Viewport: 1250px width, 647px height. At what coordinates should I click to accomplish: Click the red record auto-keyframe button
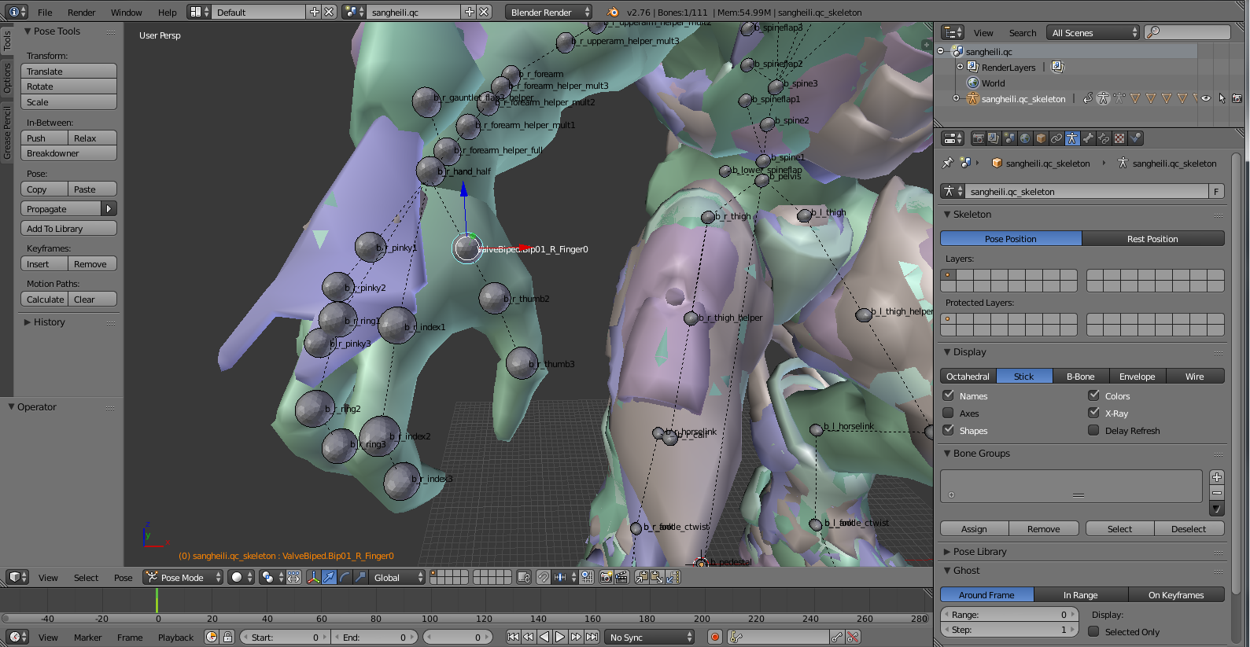(714, 637)
